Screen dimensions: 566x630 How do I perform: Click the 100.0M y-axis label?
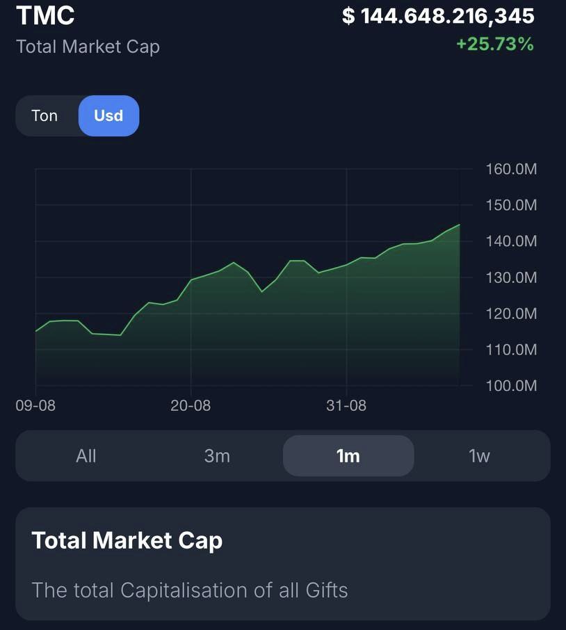[511, 386]
